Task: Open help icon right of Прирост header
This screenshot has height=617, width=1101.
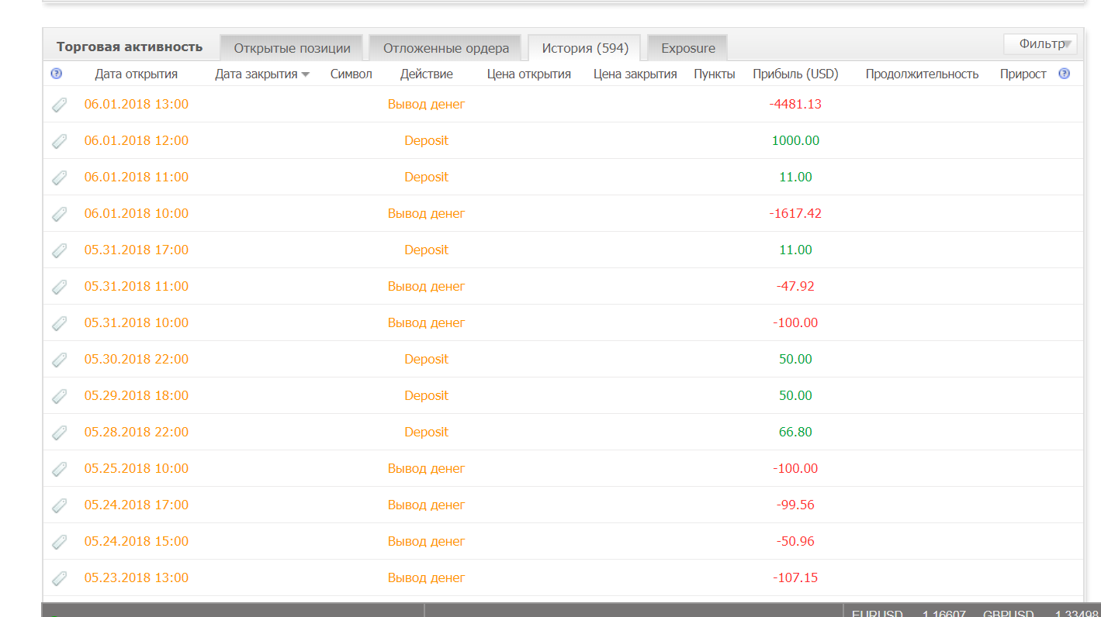Action: click(x=1064, y=74)
